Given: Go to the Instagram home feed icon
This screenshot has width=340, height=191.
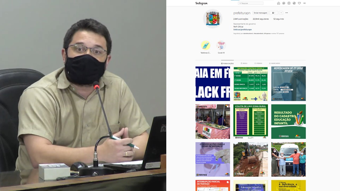Looking at the screenshot, I should coord(279,3).
